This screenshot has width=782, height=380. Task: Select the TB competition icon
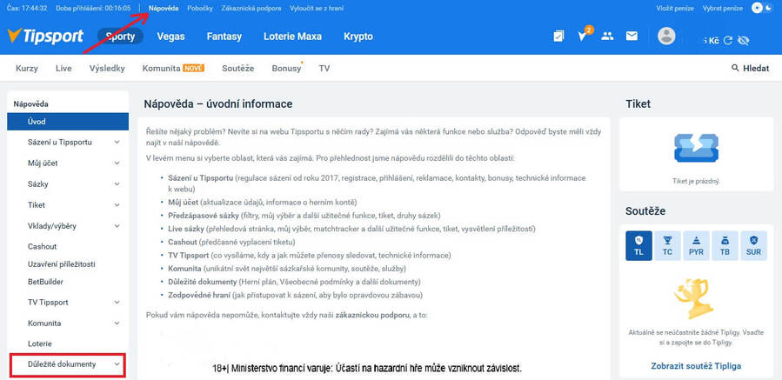pyautogui.click(x=725, y=246)
